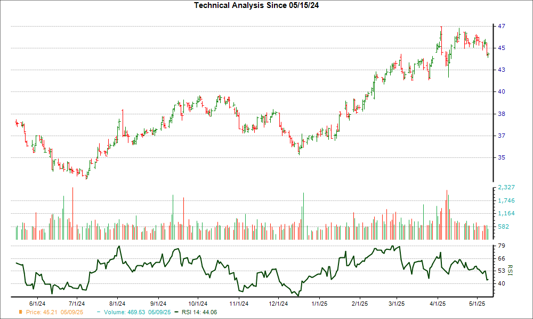Click the 582 volume axis label
The width and height of the screenshot is (533, 319).
click(504, 226)
